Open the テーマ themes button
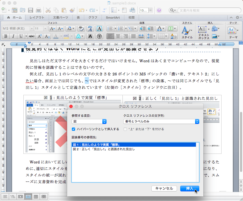Viewport: 243px width, 201px height. point(233,32)
